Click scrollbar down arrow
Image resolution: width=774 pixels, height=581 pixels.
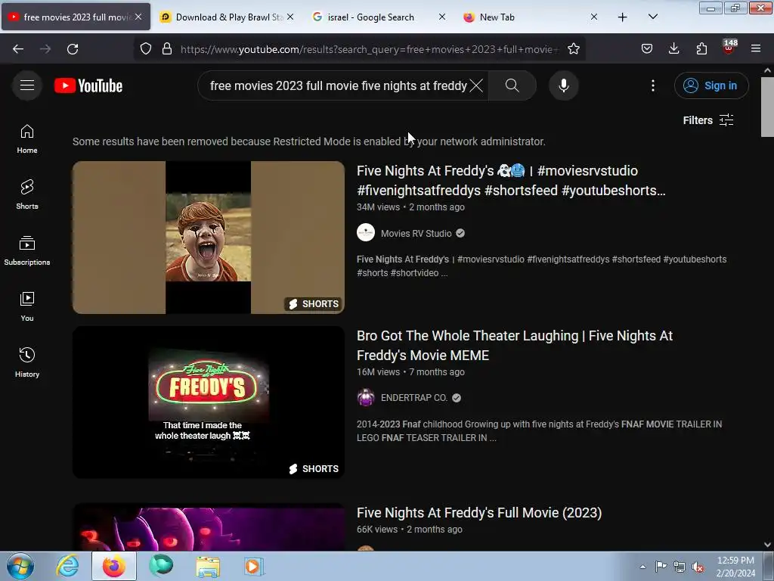click(x=767, y=545)
